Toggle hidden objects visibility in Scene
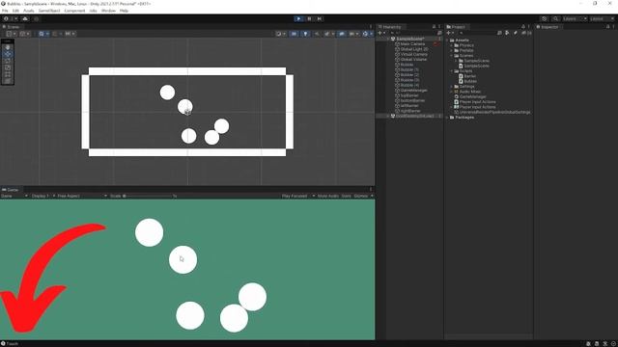 [x=341, y=34]
